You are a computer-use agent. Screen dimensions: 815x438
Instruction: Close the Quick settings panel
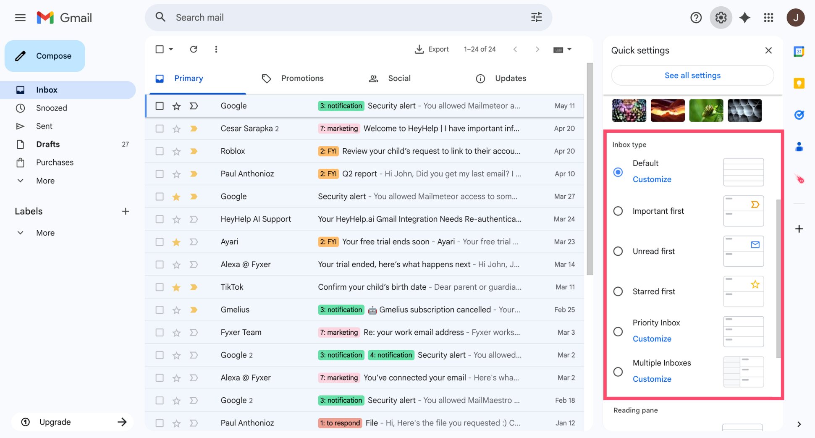click(768, 50)
